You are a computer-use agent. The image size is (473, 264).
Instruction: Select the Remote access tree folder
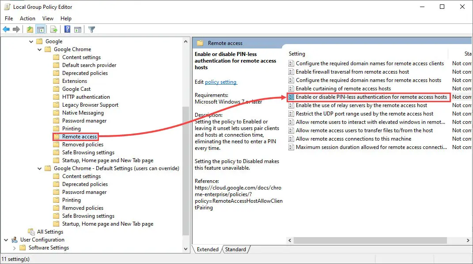[x=79, y=136]
